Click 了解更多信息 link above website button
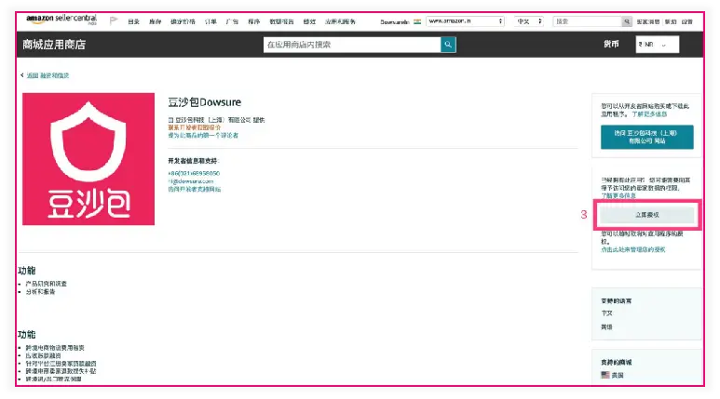720x399 pixels. 649,114
